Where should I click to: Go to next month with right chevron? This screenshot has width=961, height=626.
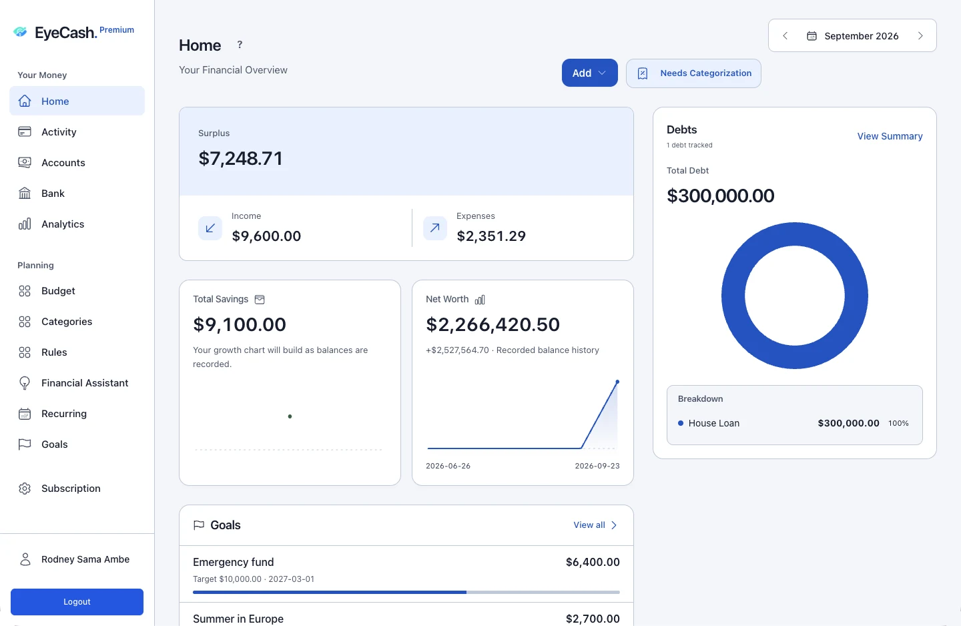point(920,36)
